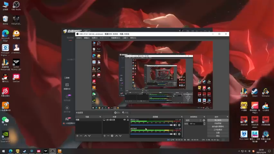274x154 pixels.
Task: Adjust the 麦克风/Aux volume slider
Action: click(151, 125)
